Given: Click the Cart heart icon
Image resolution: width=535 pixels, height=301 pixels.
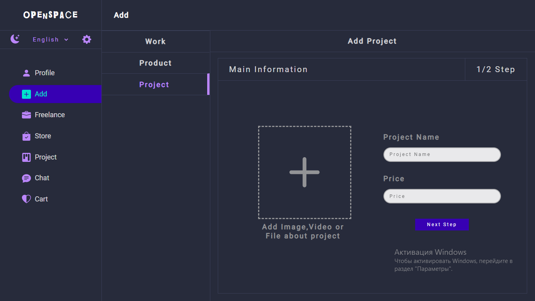Looking at the screenshot, I should pyautogui.click(x=26, y=199).
